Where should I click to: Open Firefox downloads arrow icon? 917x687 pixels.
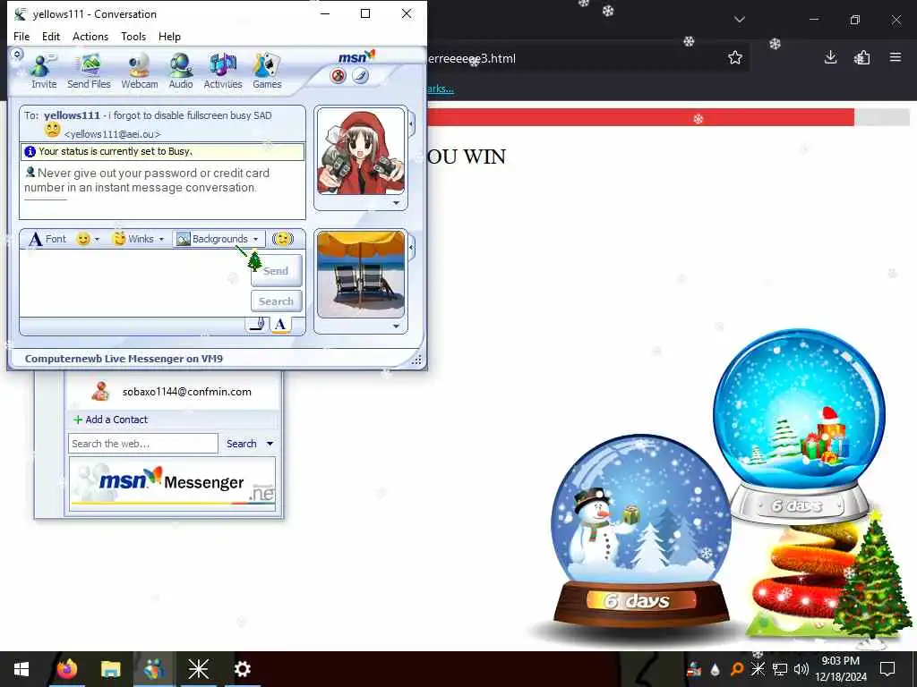[x=830, y=57]
